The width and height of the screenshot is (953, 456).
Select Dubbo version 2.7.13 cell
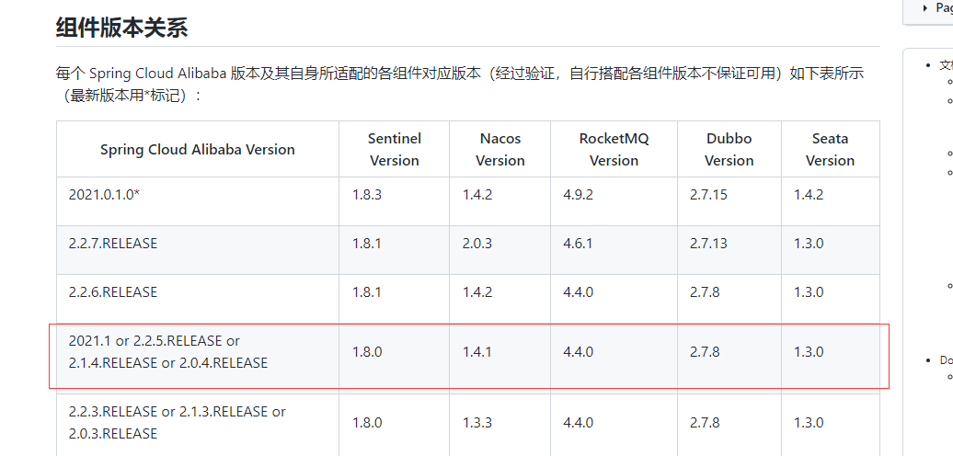click(x=729, y=249)
